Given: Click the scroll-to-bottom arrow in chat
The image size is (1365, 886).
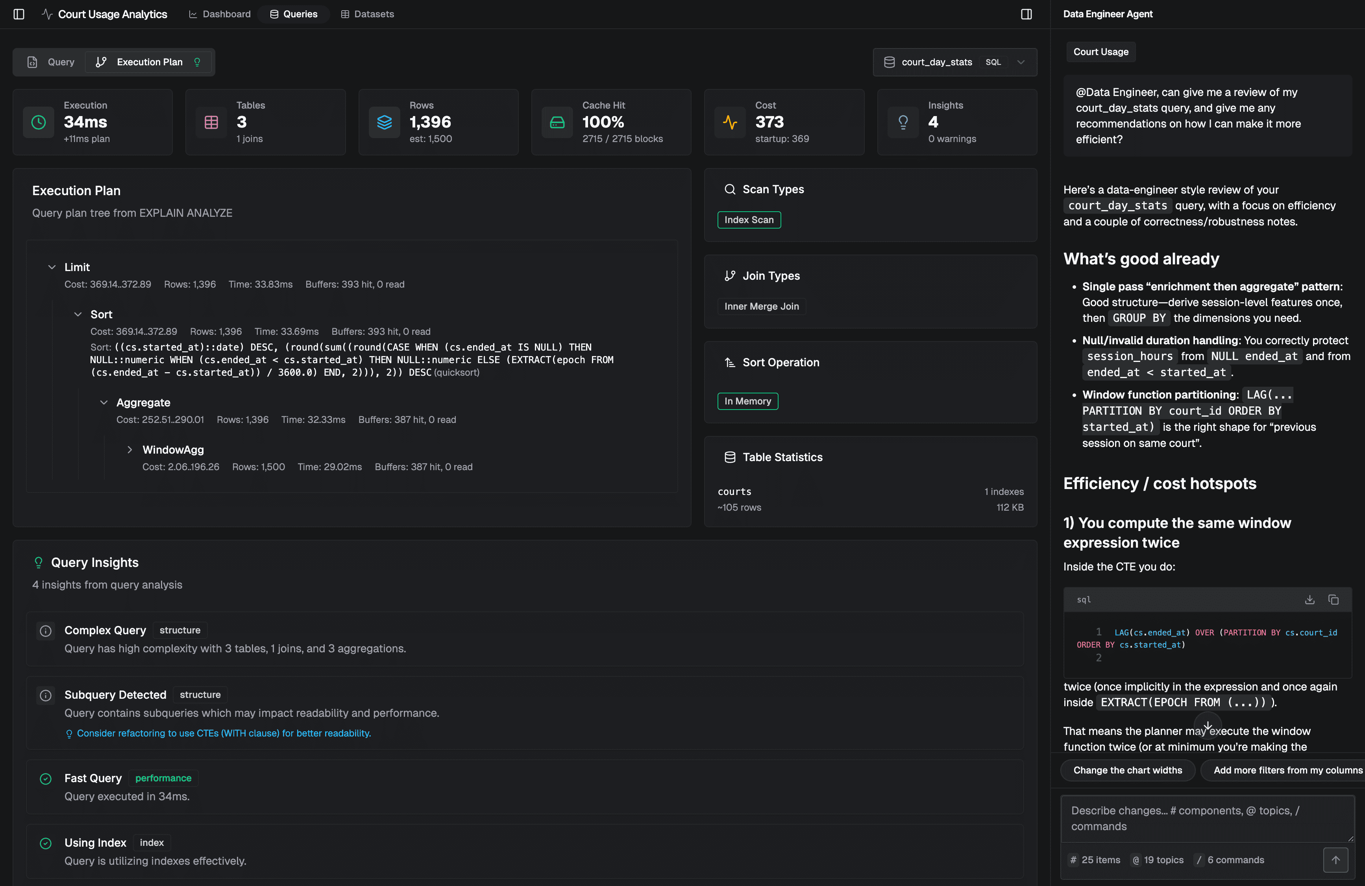Looking at the screenshot, I should (x=1207, y=725).
